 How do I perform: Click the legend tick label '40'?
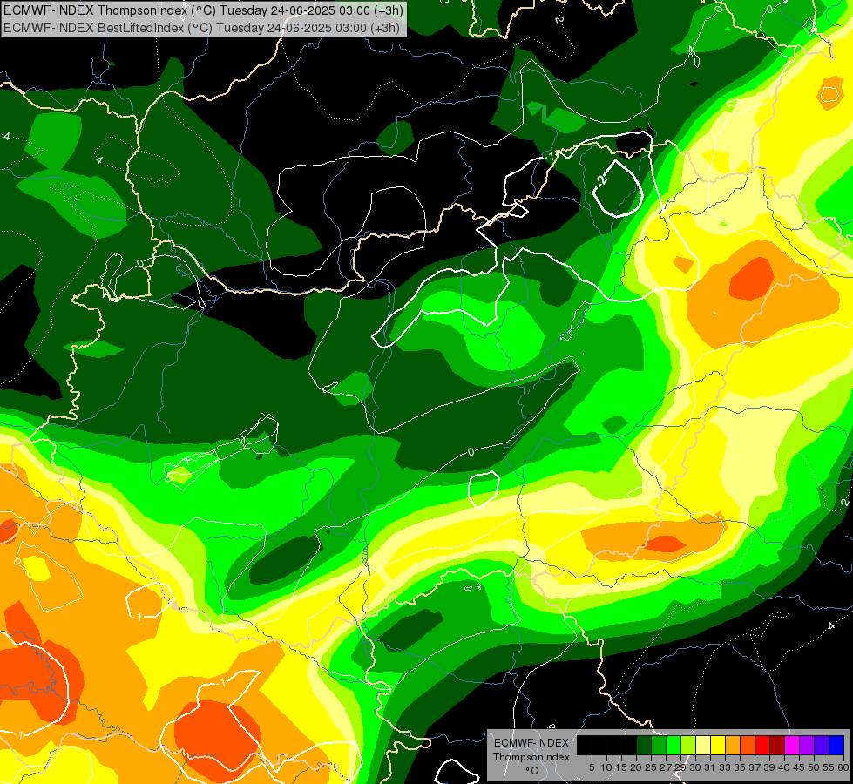pos(784,767)
